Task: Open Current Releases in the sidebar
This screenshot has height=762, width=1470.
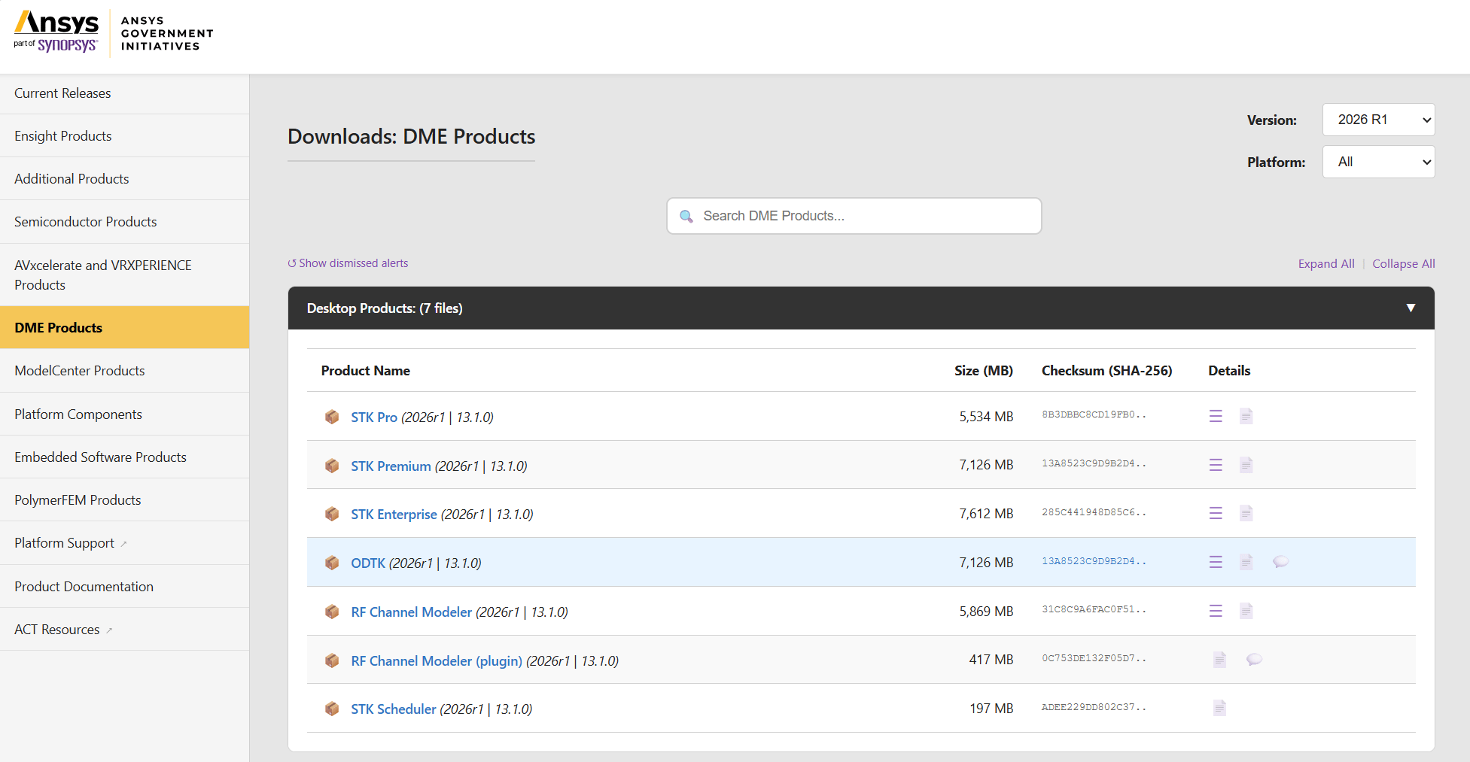Action: click(x=125, y=93)
